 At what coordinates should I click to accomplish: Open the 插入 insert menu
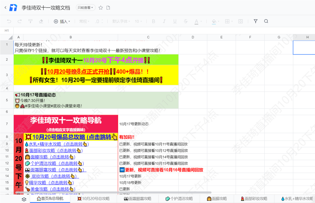[62, 21]
